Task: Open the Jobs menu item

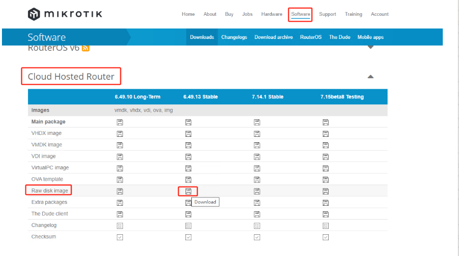Action: point(247,14)
